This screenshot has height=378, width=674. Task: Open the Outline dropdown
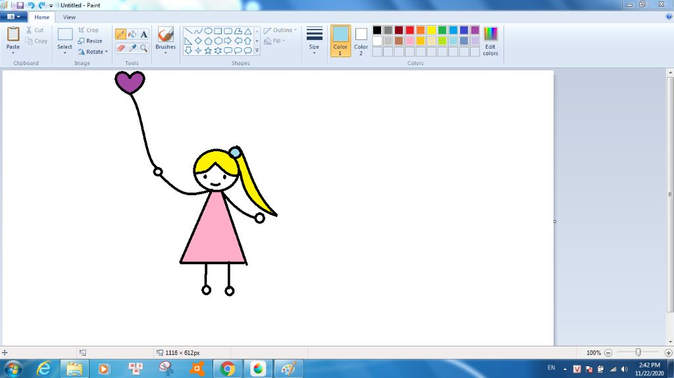pos(280,30)
